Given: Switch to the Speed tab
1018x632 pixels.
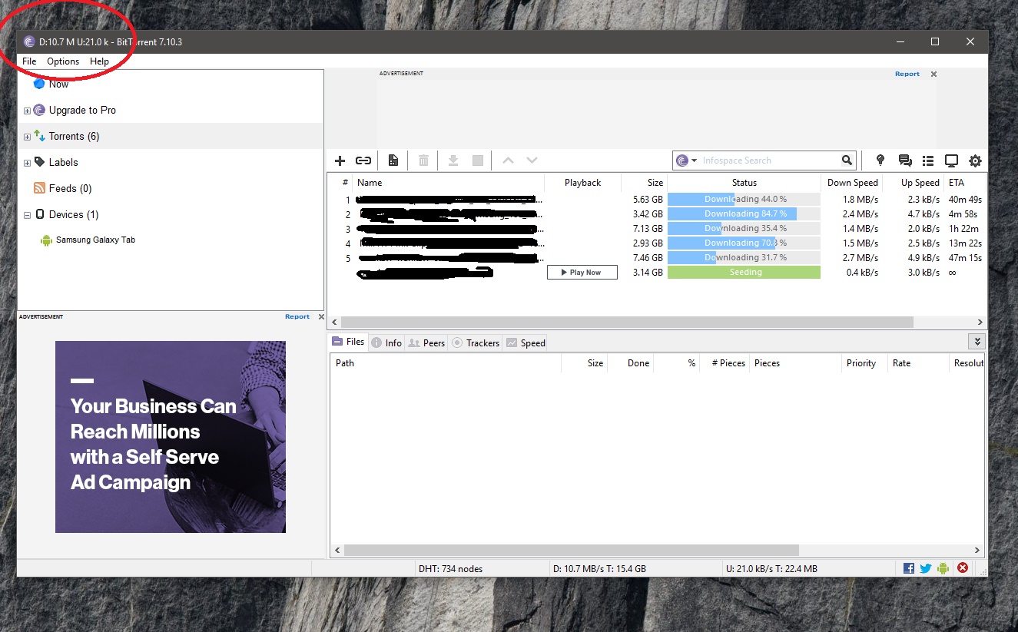Looking at the screenshot, I should pos(526,343).
